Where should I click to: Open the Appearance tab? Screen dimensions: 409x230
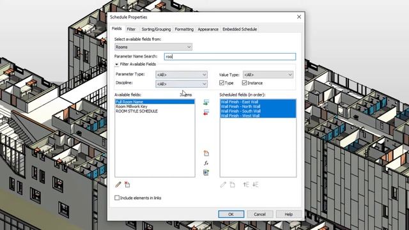[208, 29]
